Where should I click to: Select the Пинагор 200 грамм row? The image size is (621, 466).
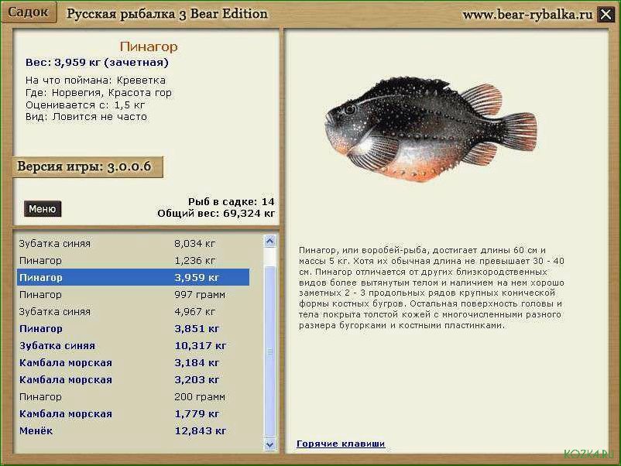(x=133, y=396)
